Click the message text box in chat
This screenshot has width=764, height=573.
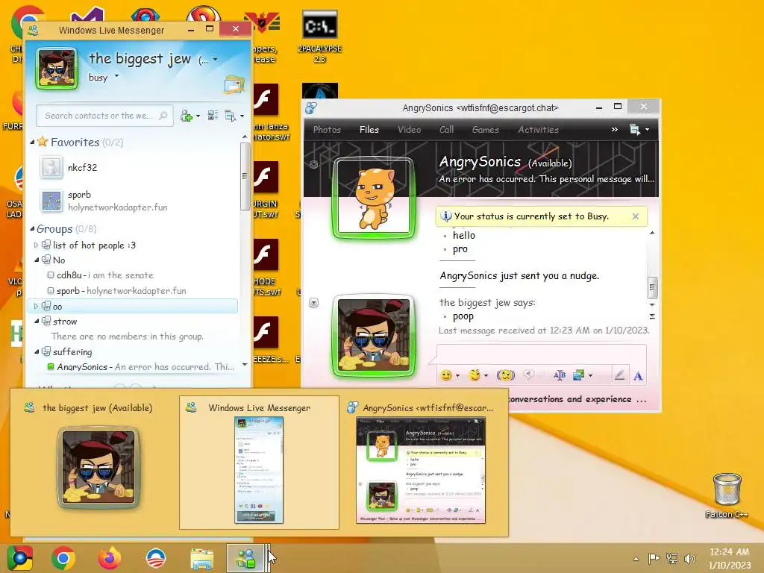[x=542, y=354]
